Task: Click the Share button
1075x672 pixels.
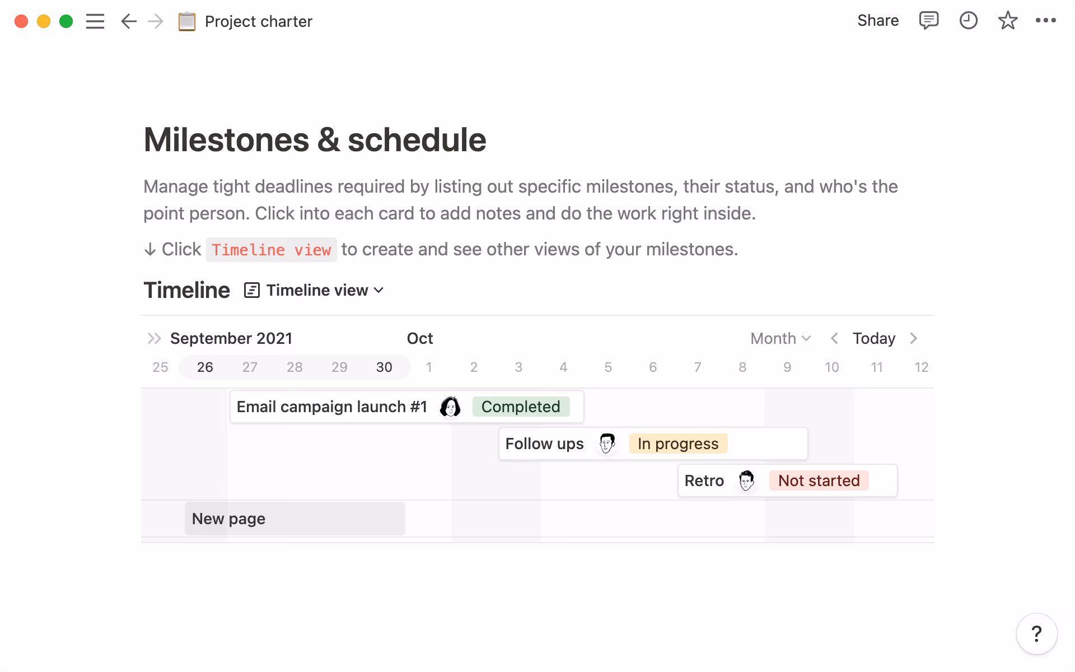Action: pos(878,21)
